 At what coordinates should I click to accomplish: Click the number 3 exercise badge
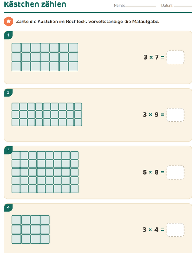9,150
